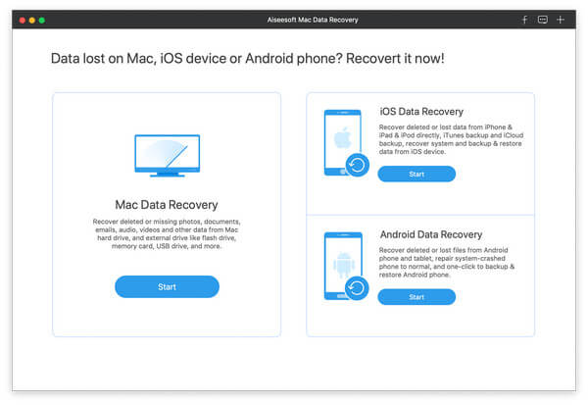Viewport: 588px width, 405px height.
Task: Select the Android Data Recovery heading
Action: click(430, 234)
